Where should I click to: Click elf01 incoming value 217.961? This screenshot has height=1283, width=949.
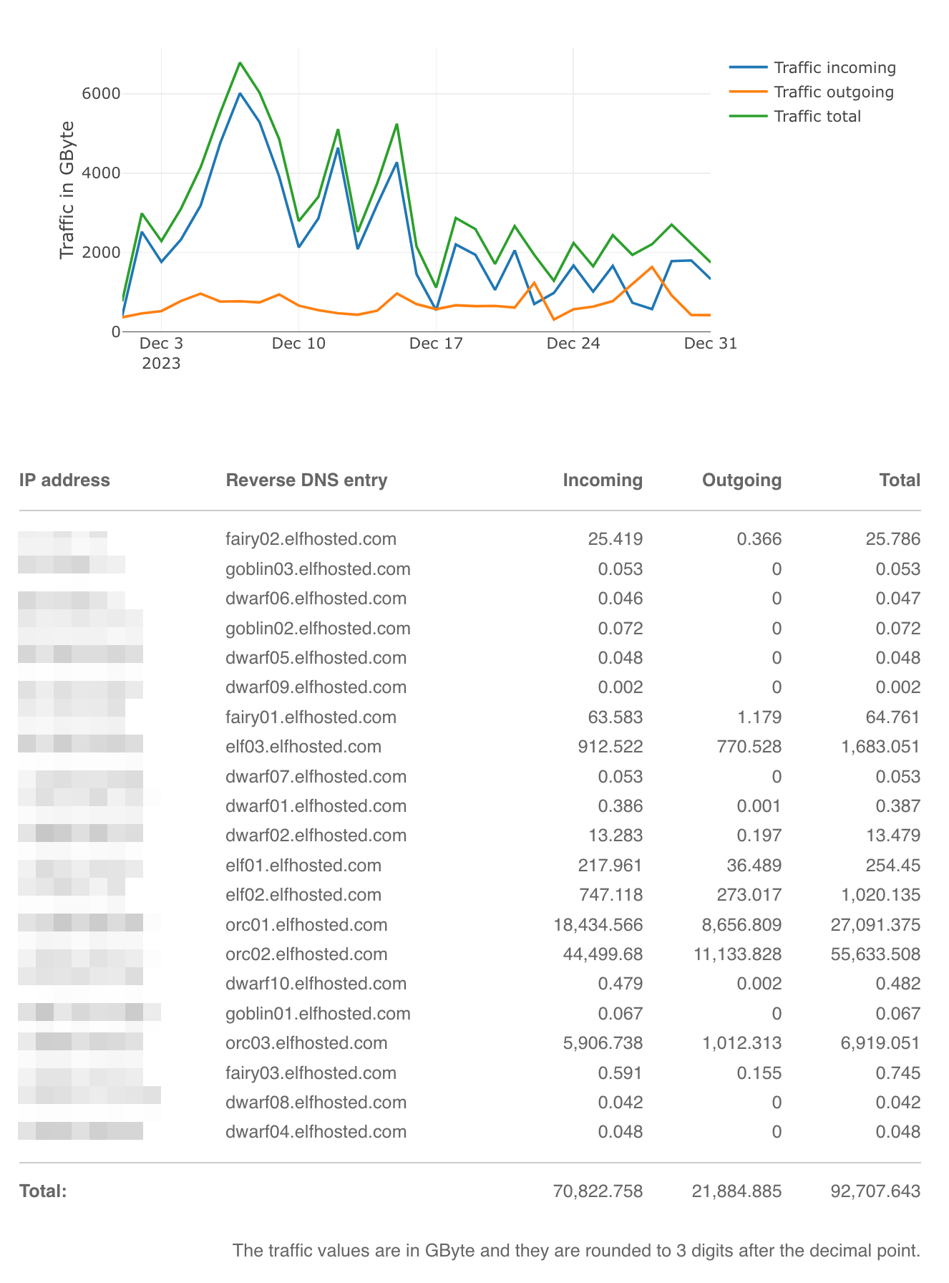(610, 866)
